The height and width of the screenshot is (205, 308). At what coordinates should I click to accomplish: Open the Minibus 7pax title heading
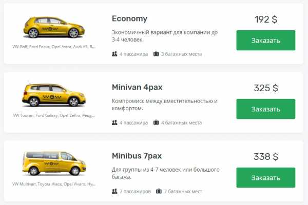coord(137,156)
